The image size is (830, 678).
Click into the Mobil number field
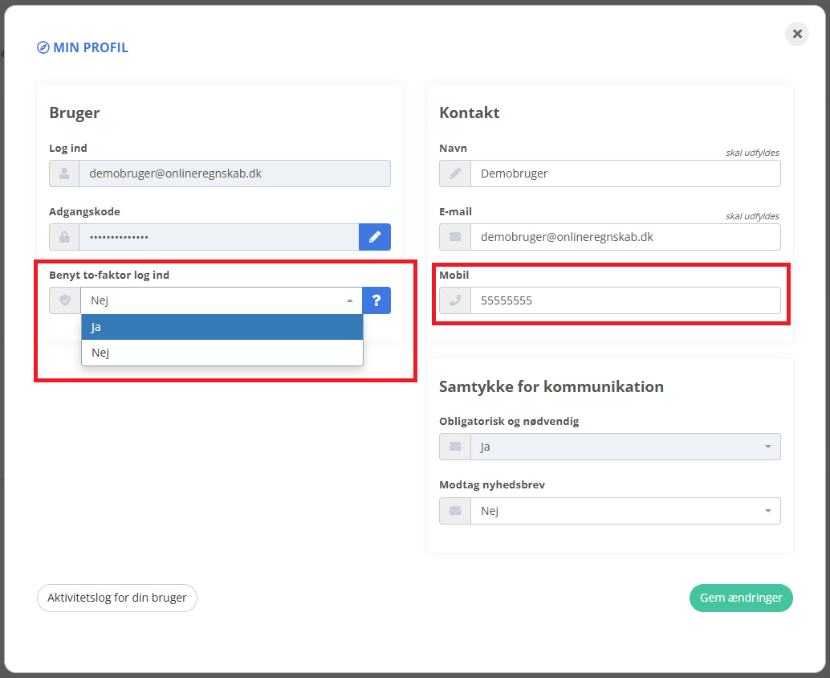[x=625, y=300]
